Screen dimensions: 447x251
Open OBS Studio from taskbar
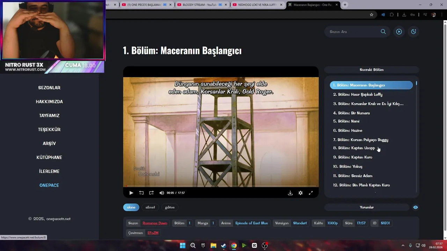click(265, 245)
